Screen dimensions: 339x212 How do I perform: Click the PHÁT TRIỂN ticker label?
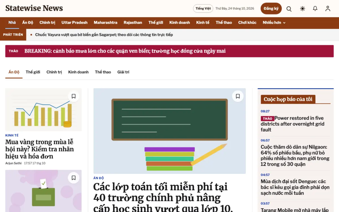[13, 35]
